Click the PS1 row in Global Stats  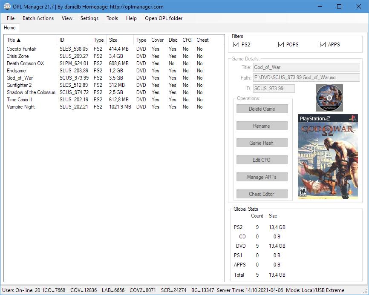[257, 255]
